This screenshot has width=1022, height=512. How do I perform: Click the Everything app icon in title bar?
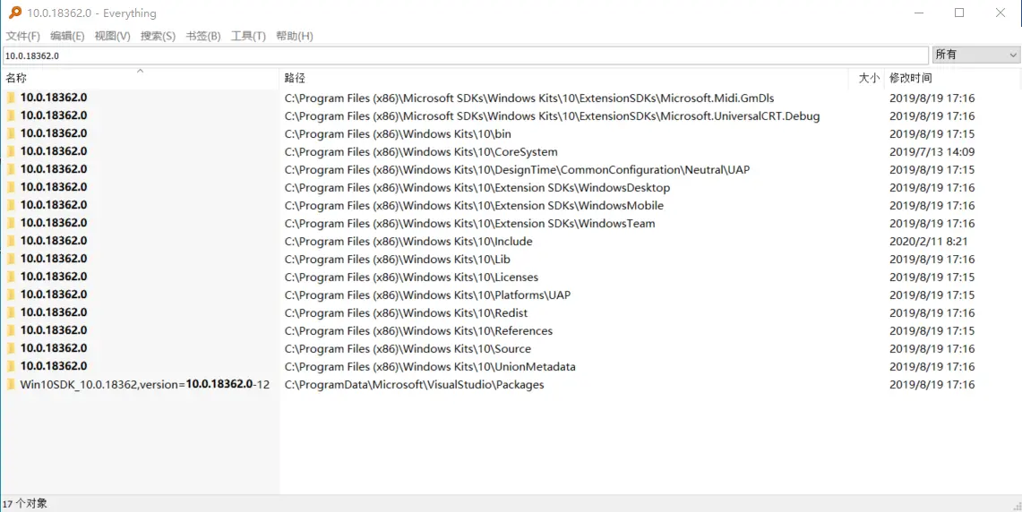click(15, 13)
